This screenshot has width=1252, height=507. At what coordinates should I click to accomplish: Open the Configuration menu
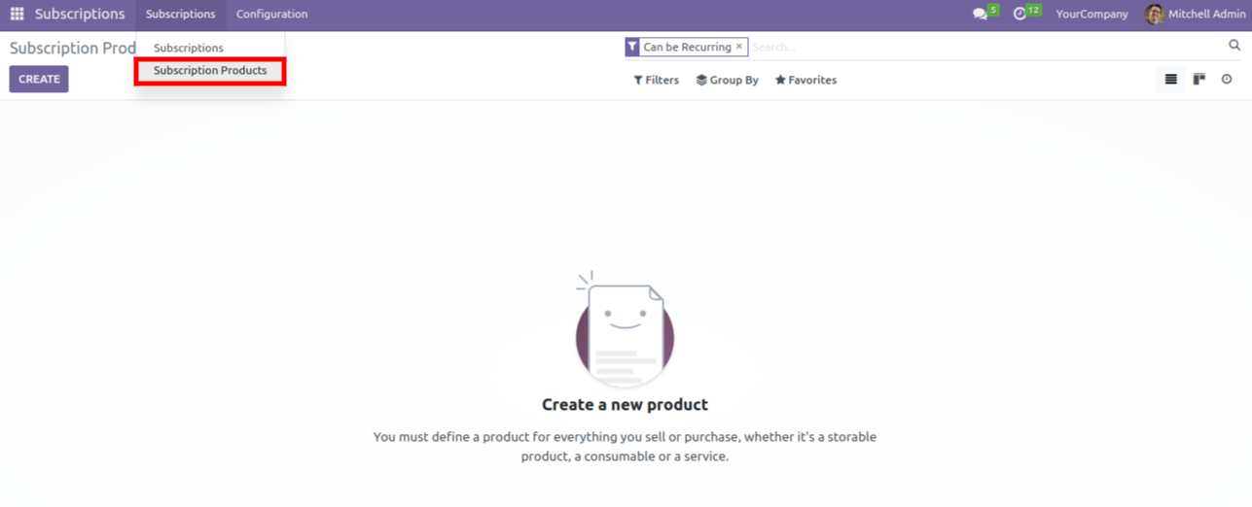pyautogui.click(x=271, y=15)
